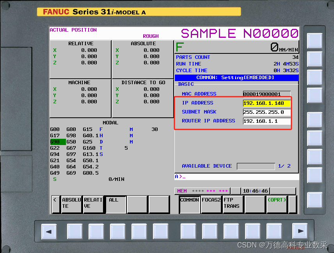
Task: Click the ACTUAL POSITION heading
Action: pos(73,30)
